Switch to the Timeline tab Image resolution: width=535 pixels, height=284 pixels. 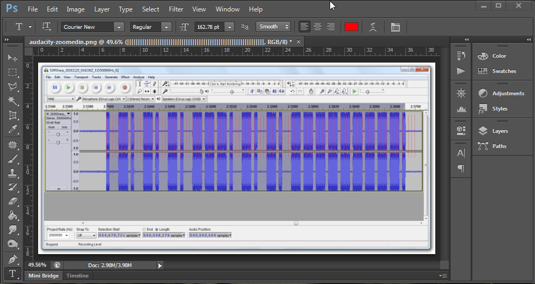[x=77, y=275]
